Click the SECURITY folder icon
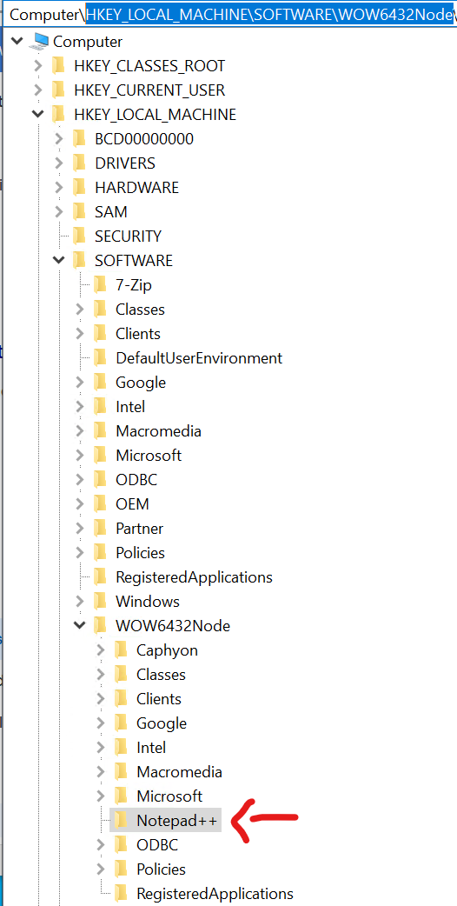The height and width of the screenshot is (906, 457). (80, 236)
